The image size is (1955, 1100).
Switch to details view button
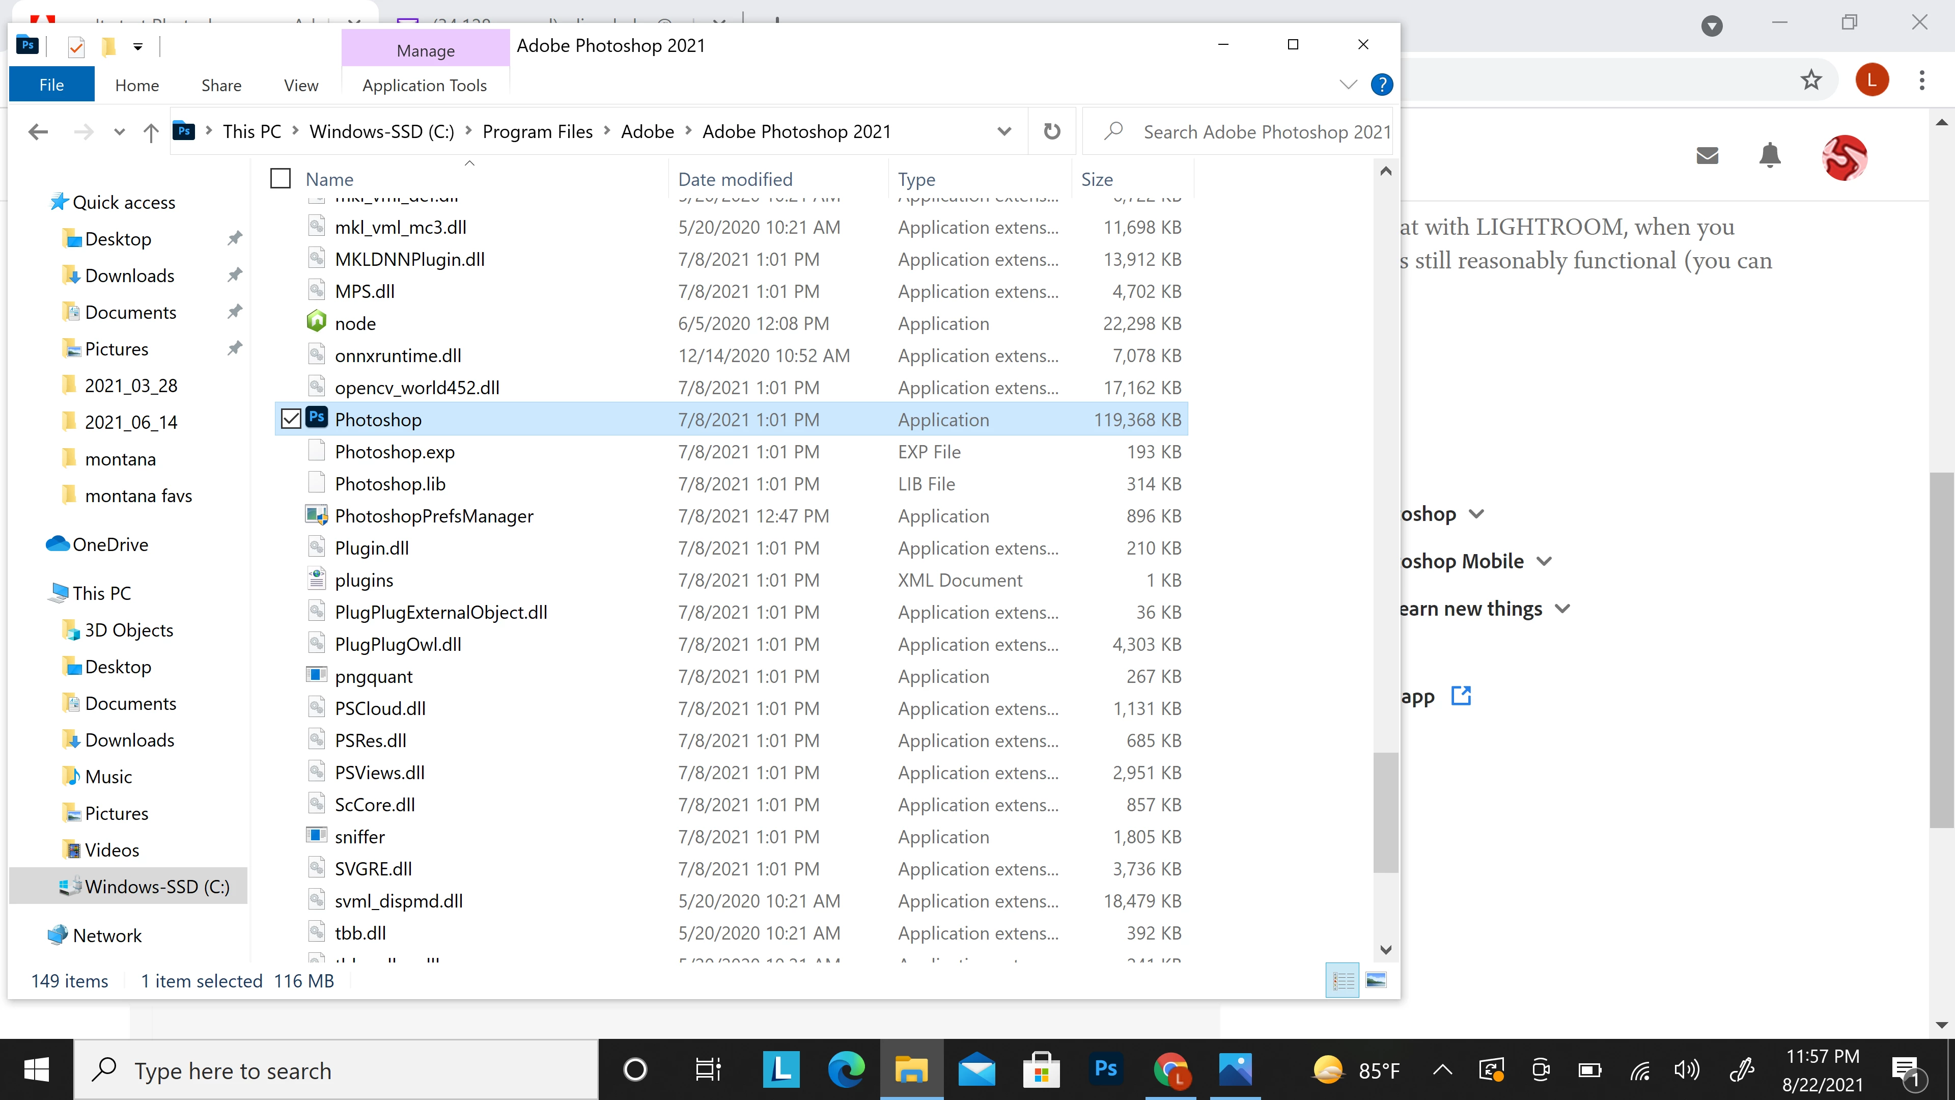coord(1343,980)
